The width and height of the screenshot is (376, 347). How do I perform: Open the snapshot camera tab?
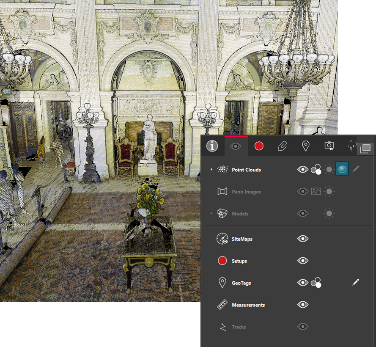(329, 146)
